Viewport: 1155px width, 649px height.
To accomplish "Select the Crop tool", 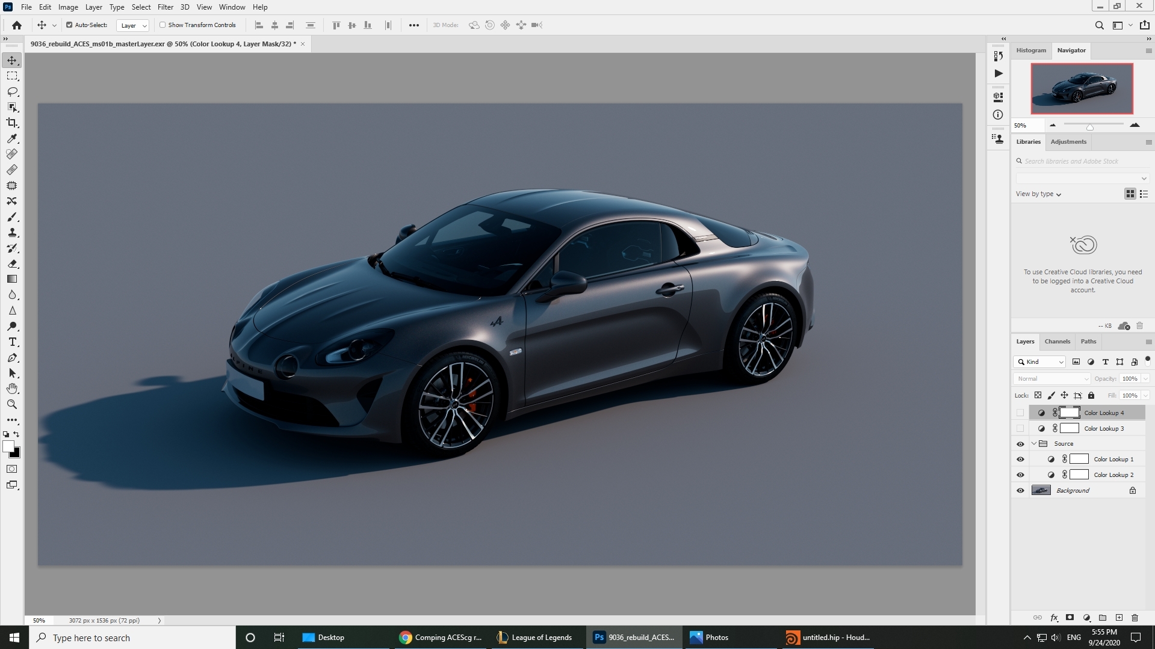I will click(x=12, y=123).
